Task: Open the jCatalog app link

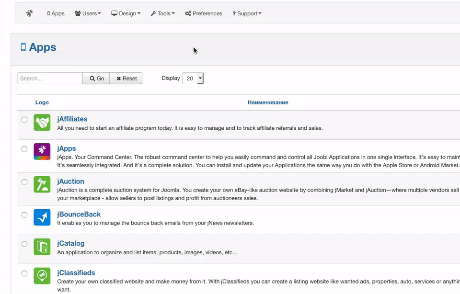Action: pos(71,243)
